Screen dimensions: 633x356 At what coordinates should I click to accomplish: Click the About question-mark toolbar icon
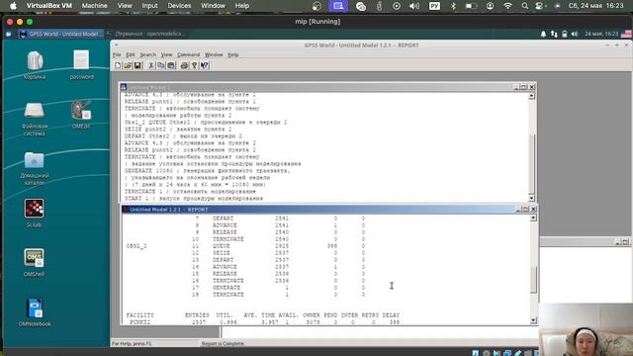(x=194, y=65)
